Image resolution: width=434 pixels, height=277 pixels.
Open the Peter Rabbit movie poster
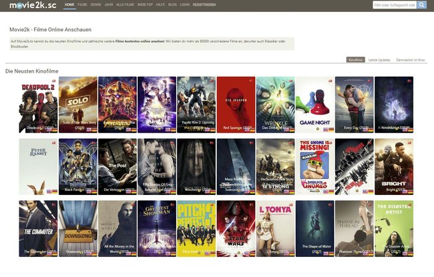coord(38,166)
